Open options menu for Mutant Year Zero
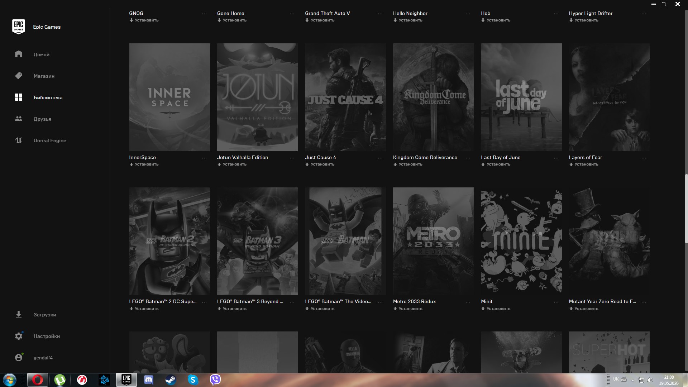Screen dimensions: 688x387 tap(644, 302)
